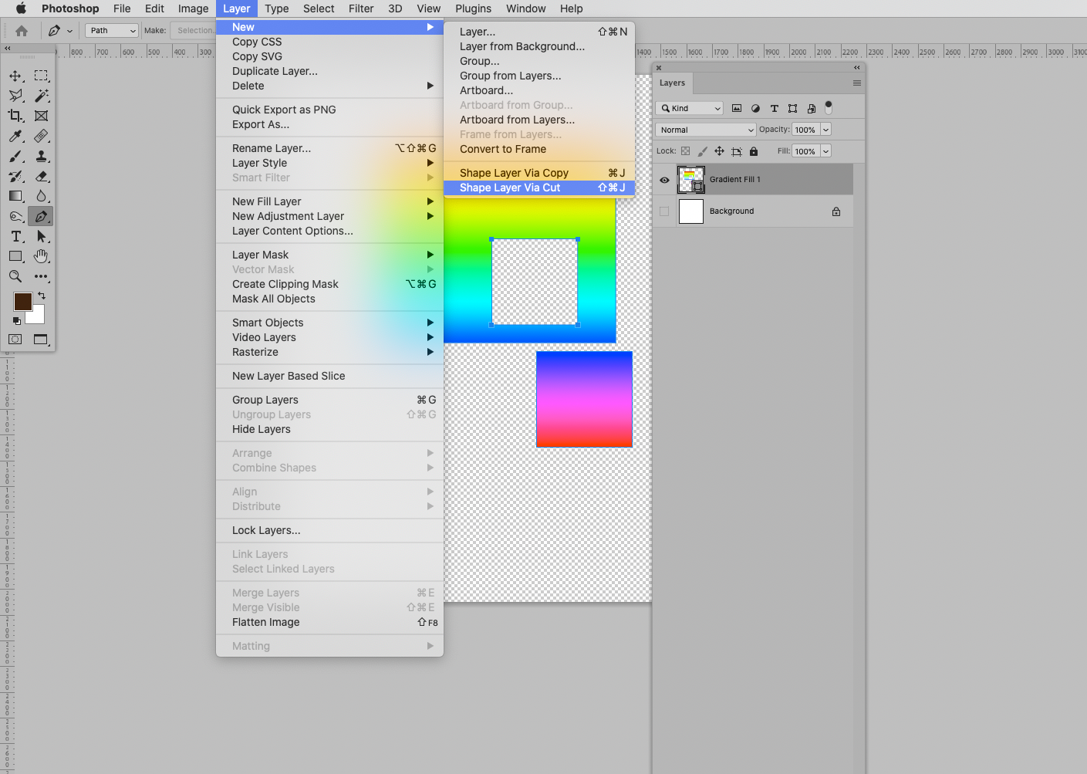
Task: Expand the New Fill Layer submenu
Action: point(330,201)
